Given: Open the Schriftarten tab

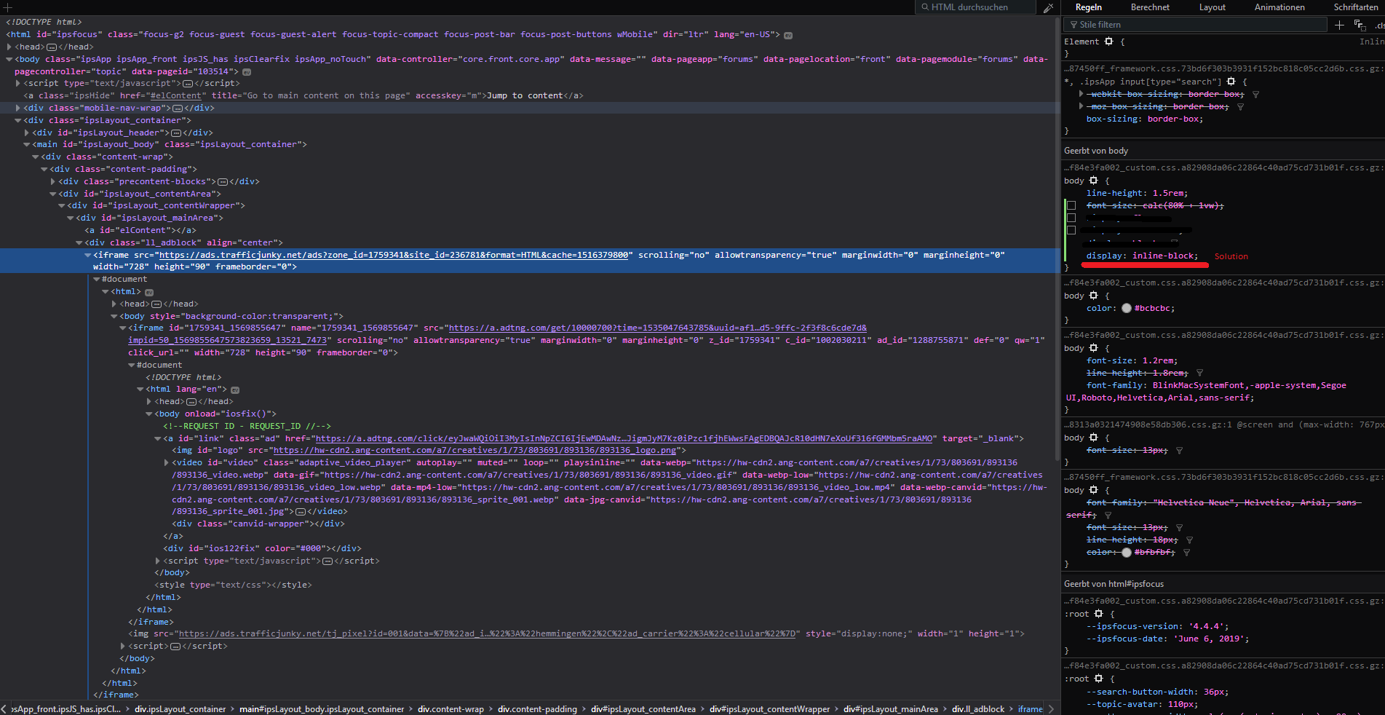Looking at the screenshot, I should (1356, 7).
